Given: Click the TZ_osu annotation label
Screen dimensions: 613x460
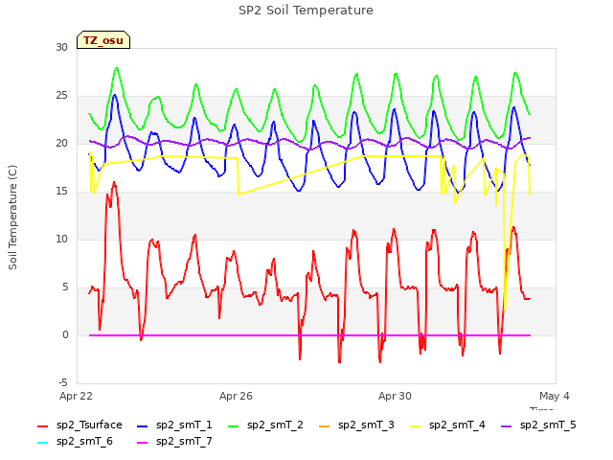Looking at the screenshot, I should [x=103, y=40].
